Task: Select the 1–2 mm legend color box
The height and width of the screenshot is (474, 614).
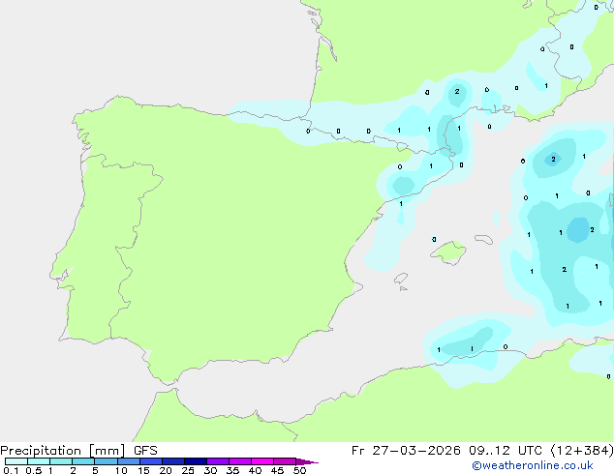Action: pos(61,461)
